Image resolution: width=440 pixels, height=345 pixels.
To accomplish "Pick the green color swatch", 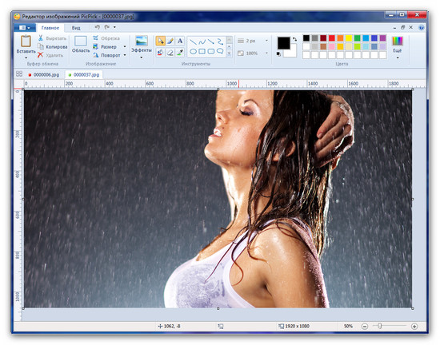I will tap(357, 38).
